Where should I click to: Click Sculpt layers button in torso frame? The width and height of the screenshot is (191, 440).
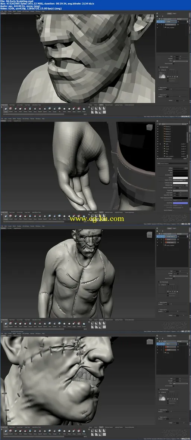tap(169, 229)
